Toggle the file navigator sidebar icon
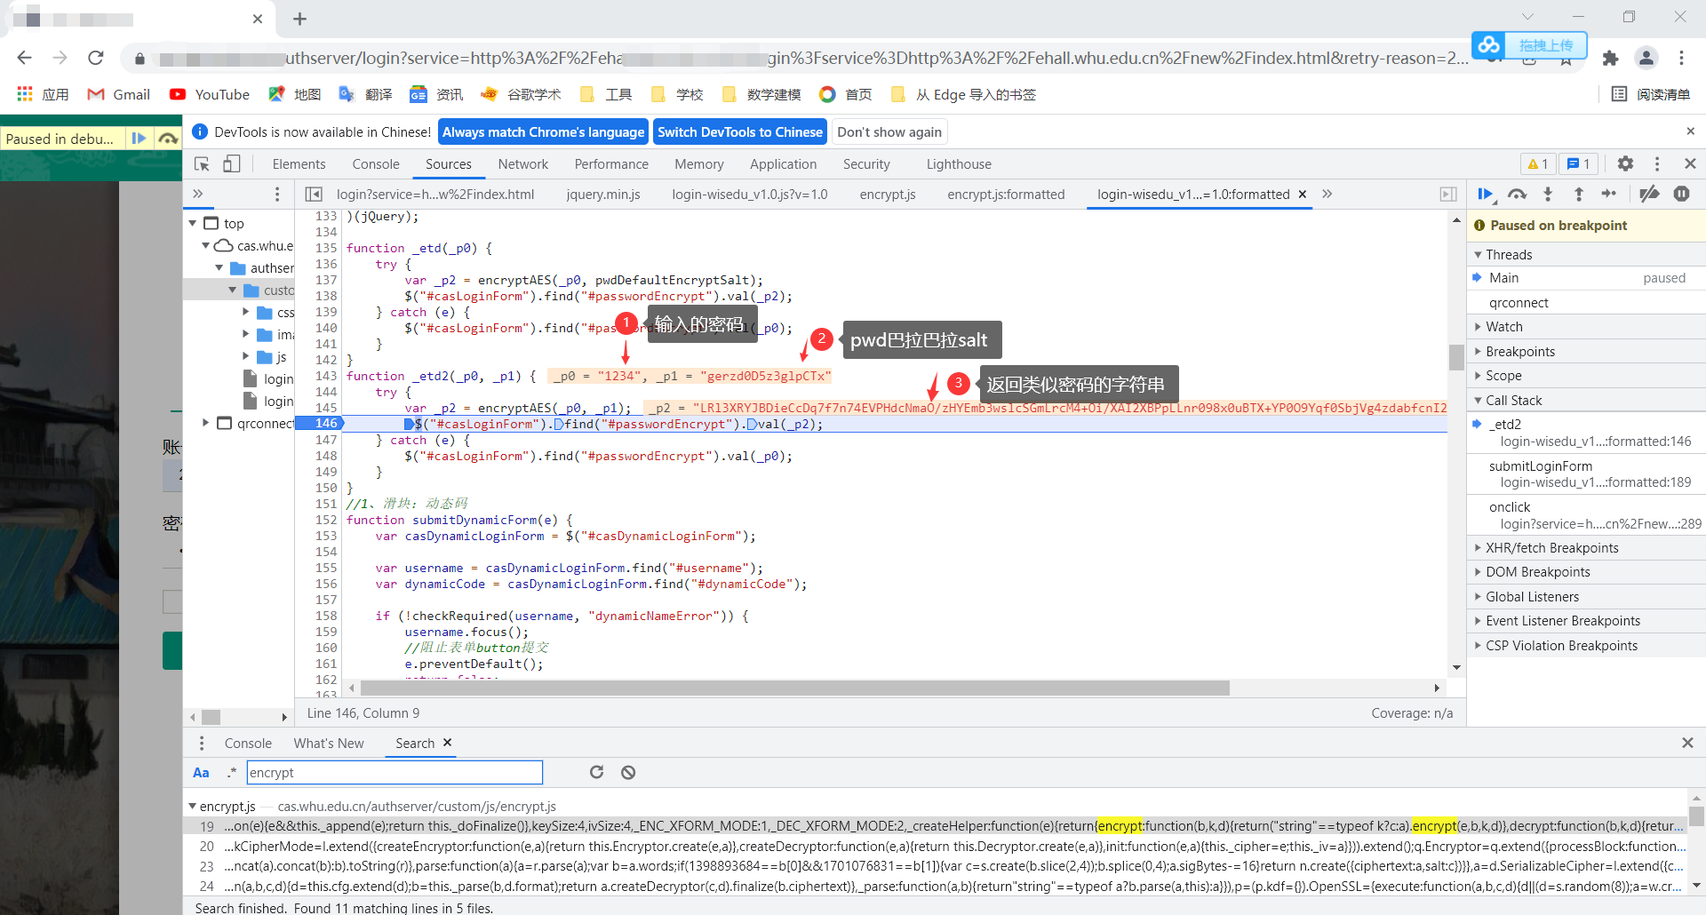The width and height of the screenshot is (1706, 915). [x=314, y=194]
